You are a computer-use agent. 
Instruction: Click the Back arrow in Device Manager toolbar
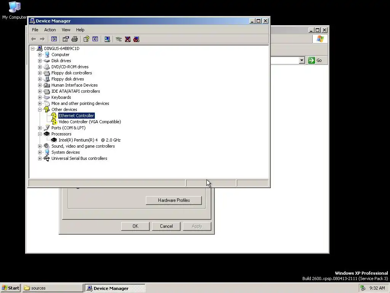[x=34, y=39]
